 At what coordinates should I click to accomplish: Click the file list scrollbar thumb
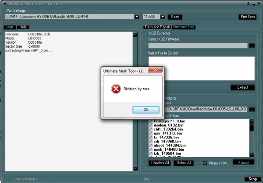[x=252, y=128]
